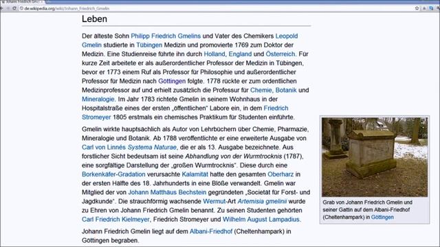Open the Carl von Linnés link
Viewport: 440px width, 247px height.
pos(104,148)
